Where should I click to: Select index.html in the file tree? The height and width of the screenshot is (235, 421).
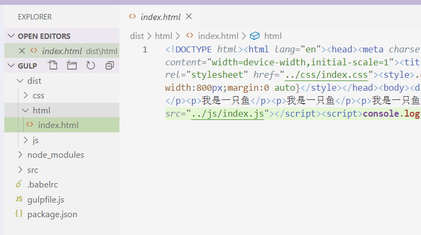click(x=58, y=125)
